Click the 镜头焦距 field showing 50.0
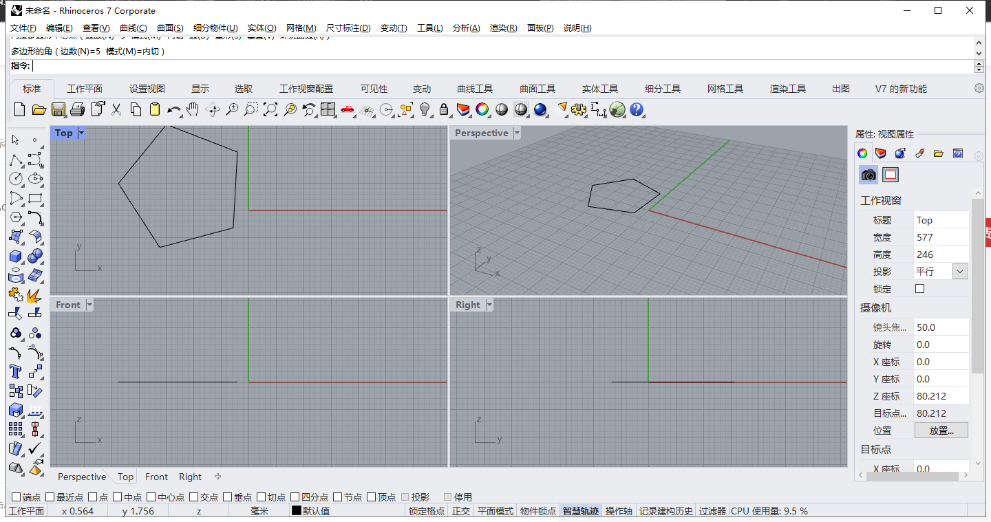The height and width of the screenshot is (522, 991). pyautogui.click(x=941, y=327)
